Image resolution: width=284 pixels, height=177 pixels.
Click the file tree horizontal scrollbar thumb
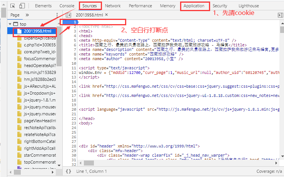[17, 172]
